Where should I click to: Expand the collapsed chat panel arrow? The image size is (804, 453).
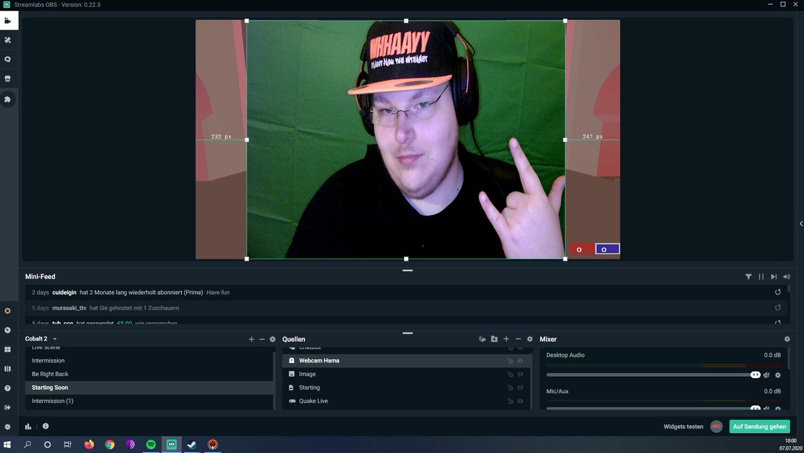point(801,223)
